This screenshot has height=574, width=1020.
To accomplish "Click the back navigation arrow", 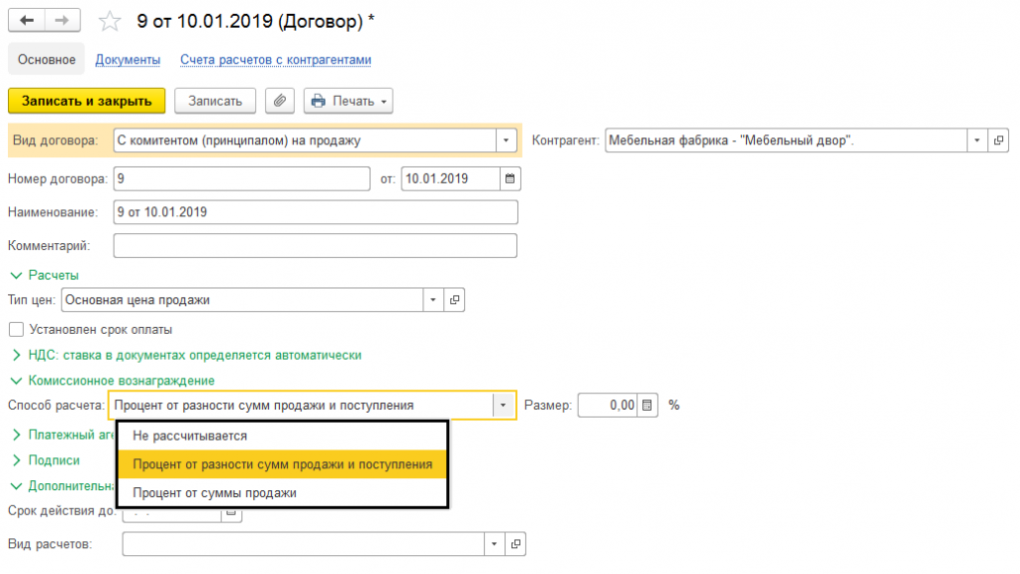I will [x=27, y=21].
